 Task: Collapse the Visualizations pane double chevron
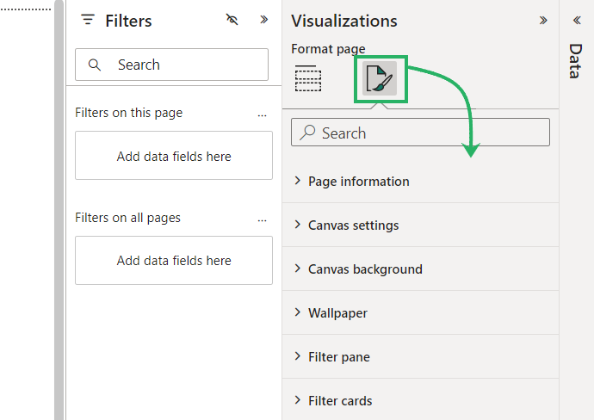pyautogui.click(x=543, y=20)
